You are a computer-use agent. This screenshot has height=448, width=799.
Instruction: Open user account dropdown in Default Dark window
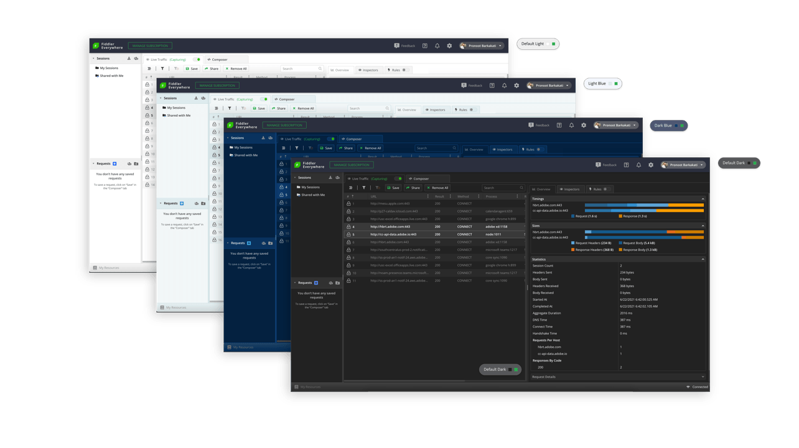(683, 165)
